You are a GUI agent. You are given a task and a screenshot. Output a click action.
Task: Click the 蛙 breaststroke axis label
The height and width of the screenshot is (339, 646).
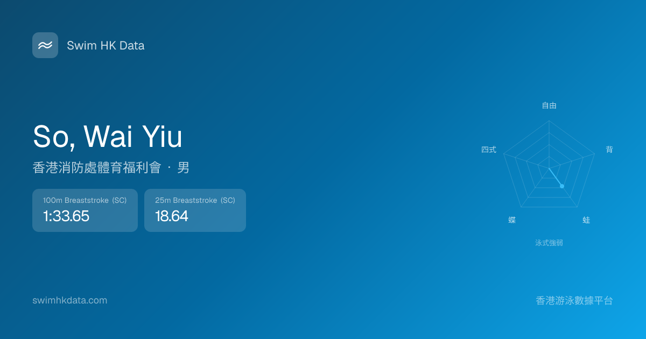(586, 220)
